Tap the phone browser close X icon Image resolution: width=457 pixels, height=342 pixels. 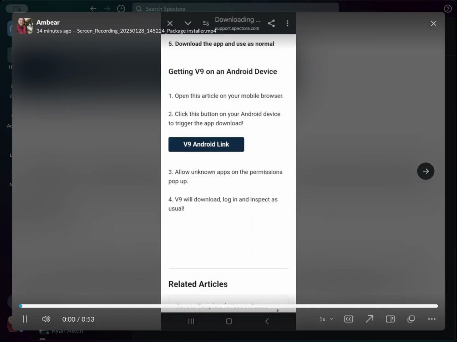coord(170,23)
